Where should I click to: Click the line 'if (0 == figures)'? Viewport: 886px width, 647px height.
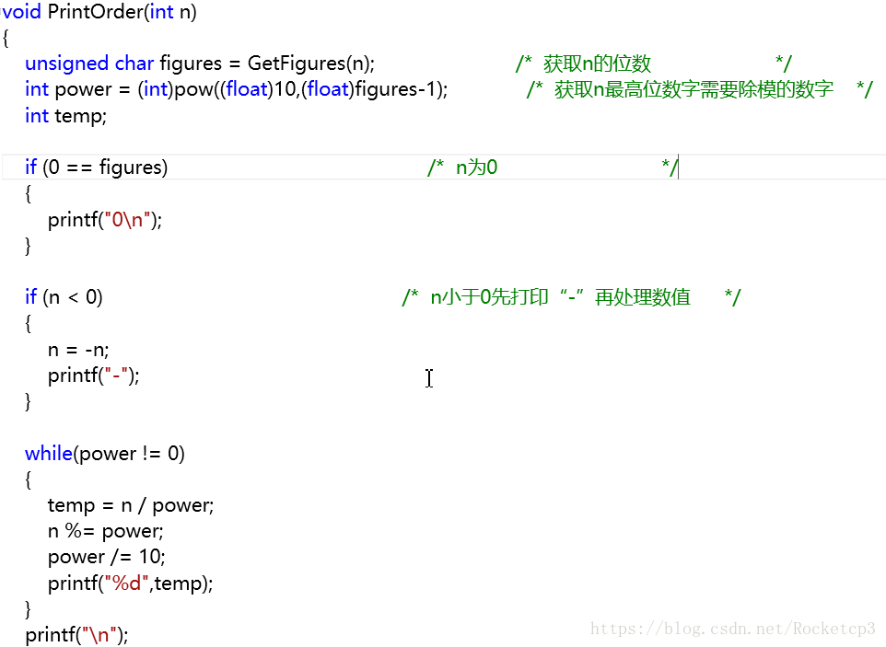pyautogui.click(x=96, y=168)
